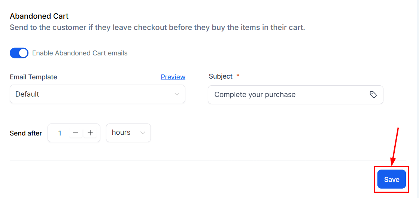The width and height of the screenshot is (419, 198).
Task: Decrease Send after value with minus icon
Action: (76, 133)
